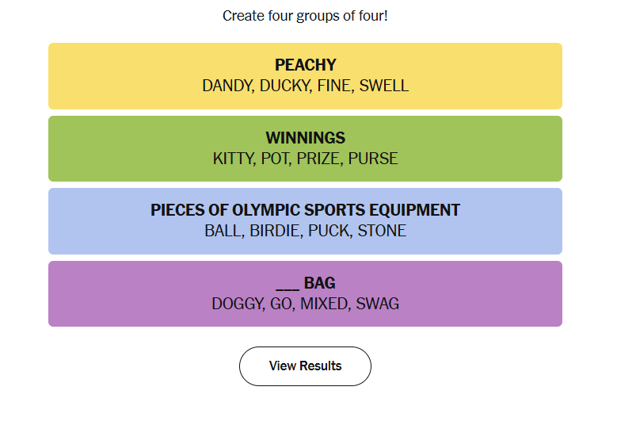This screenshot has height=425, width=617.
Task: Click the word BALL in blue group
Action: pos(223,232)
